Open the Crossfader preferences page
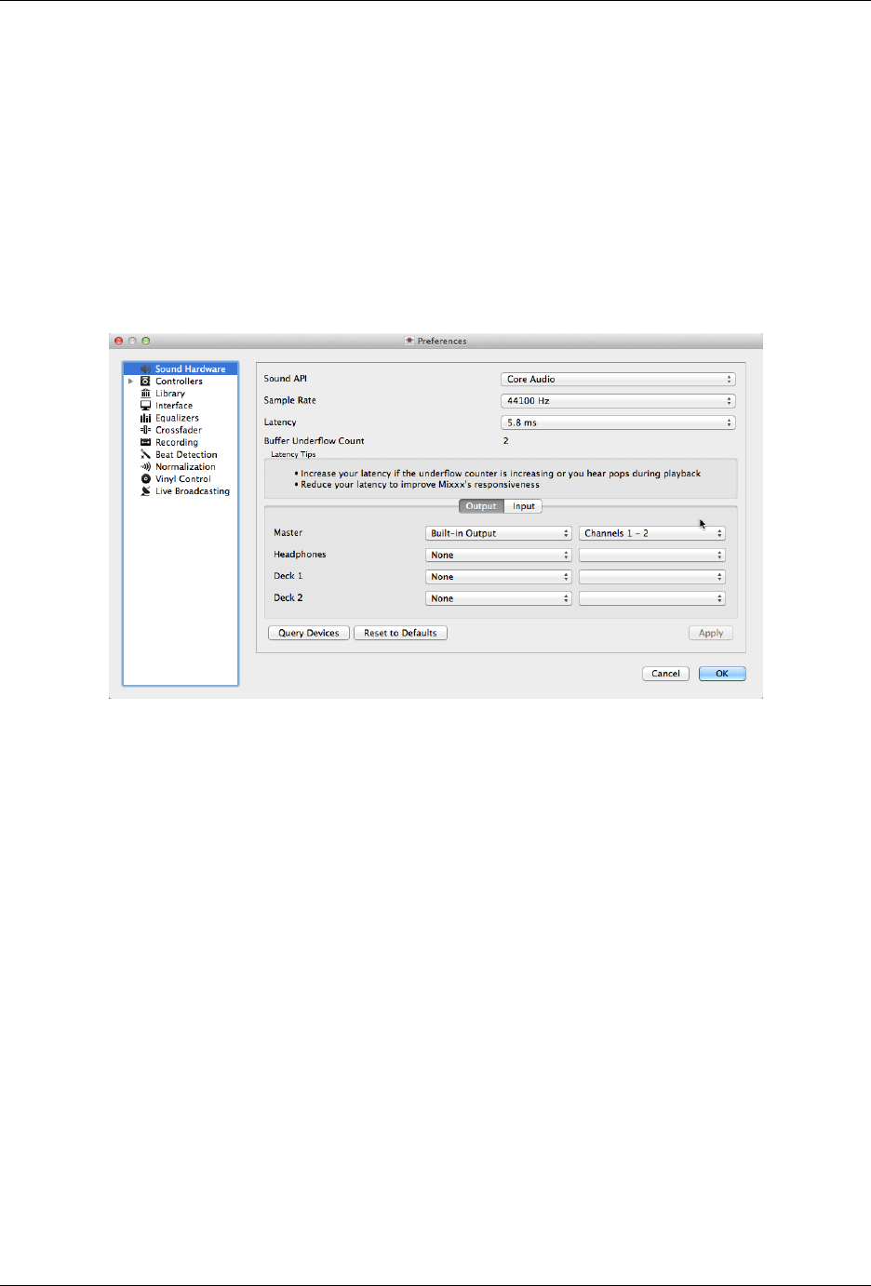Image resolution: width=871 pixels, height=1286 pixels. 179,430
